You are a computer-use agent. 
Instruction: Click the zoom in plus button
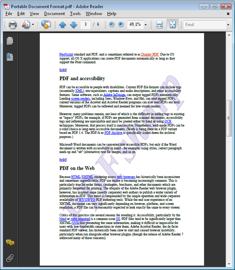pyautogui.click(x=121, y=25)
